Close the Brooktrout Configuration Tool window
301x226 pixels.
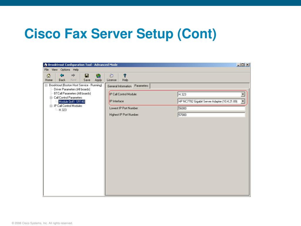(248, 65)
